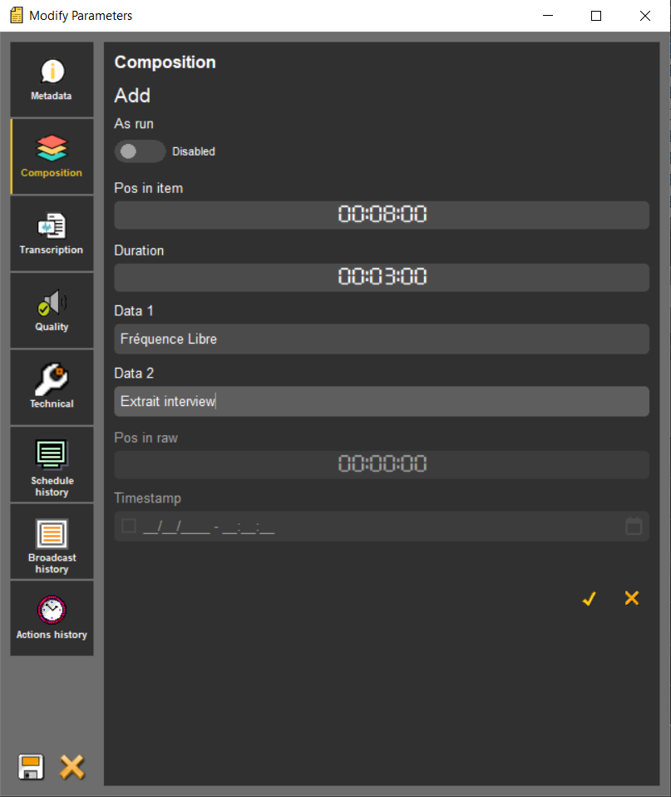Image resolution: width=671 pixels, height=797 pixels.
Task: Tick the Timestamp checkbox
Action: pyautogui.click(x=129, y=526)
